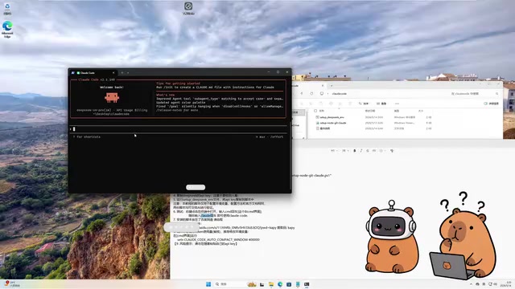Open the desktop shortcut icon at top center

(188, 8)
